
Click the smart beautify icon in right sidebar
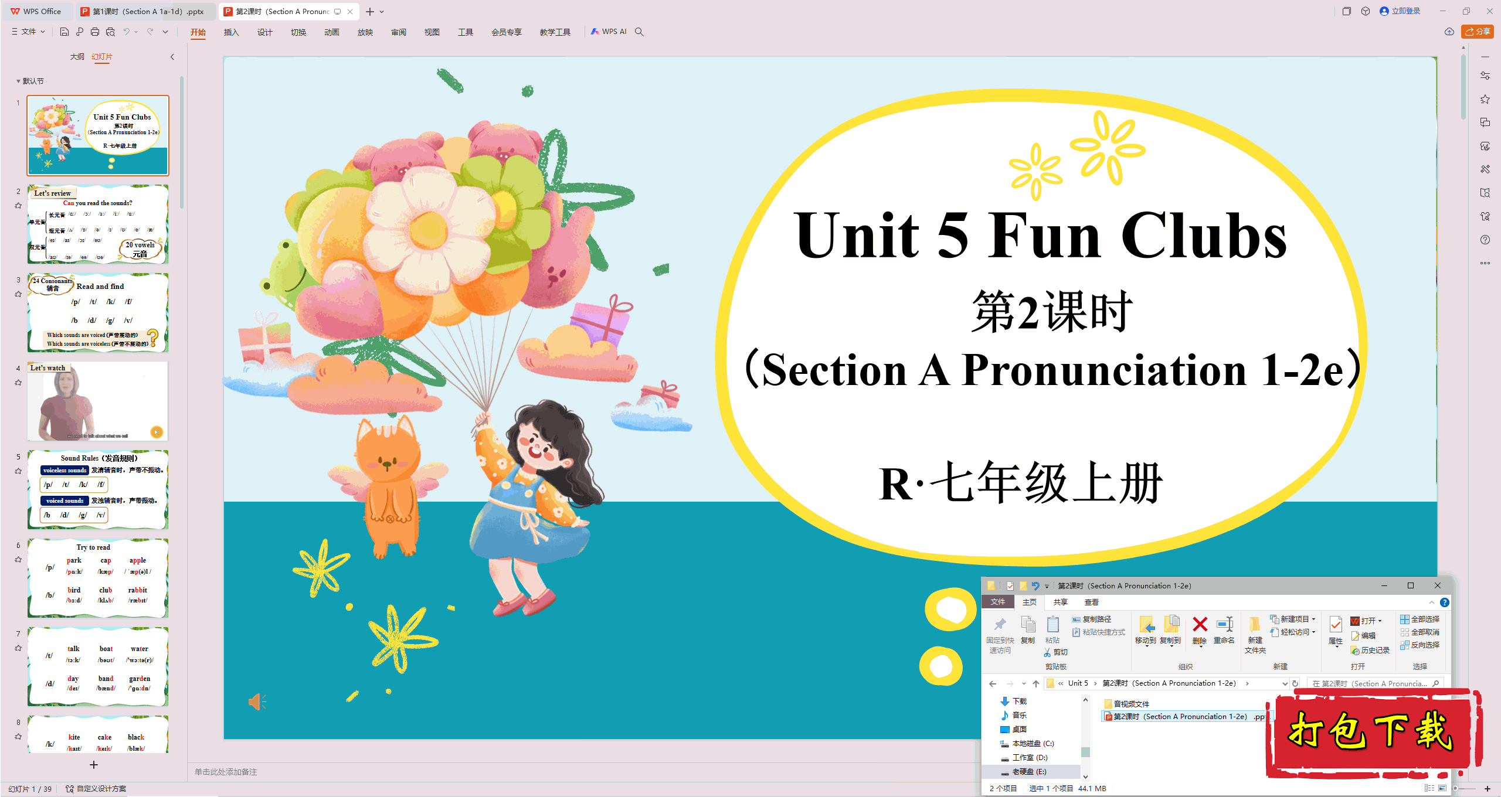[1485, 146]
